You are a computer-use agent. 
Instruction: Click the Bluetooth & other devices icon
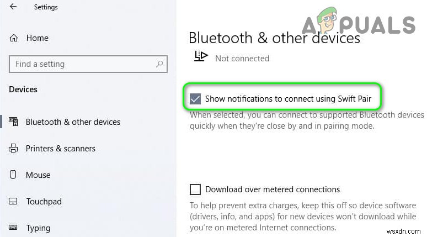click(14, 122)
